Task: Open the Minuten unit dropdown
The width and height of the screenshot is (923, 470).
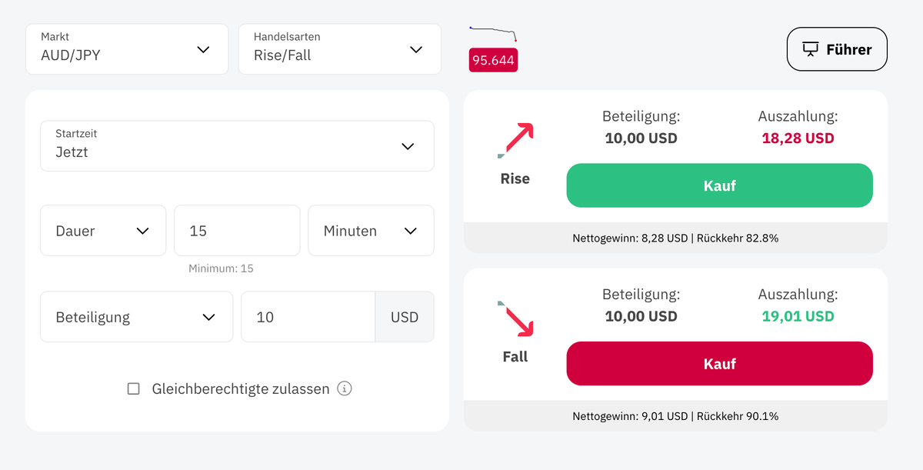Action: point(371,231)
